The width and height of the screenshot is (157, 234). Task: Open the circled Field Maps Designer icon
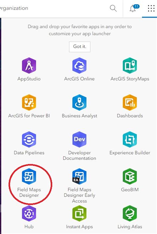coord(29,176)
